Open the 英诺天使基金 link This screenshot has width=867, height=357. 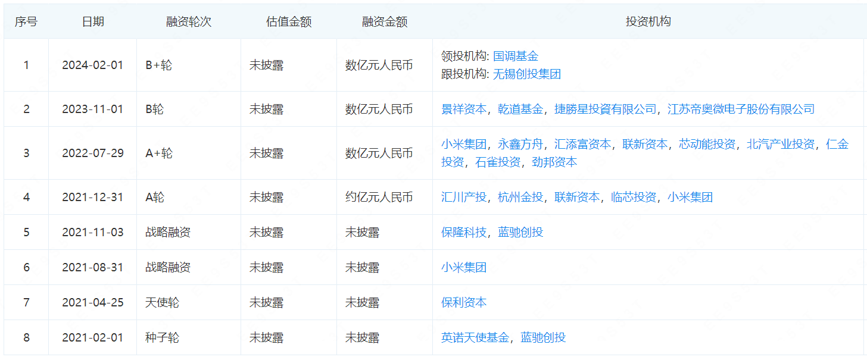[x=475, y=337]
